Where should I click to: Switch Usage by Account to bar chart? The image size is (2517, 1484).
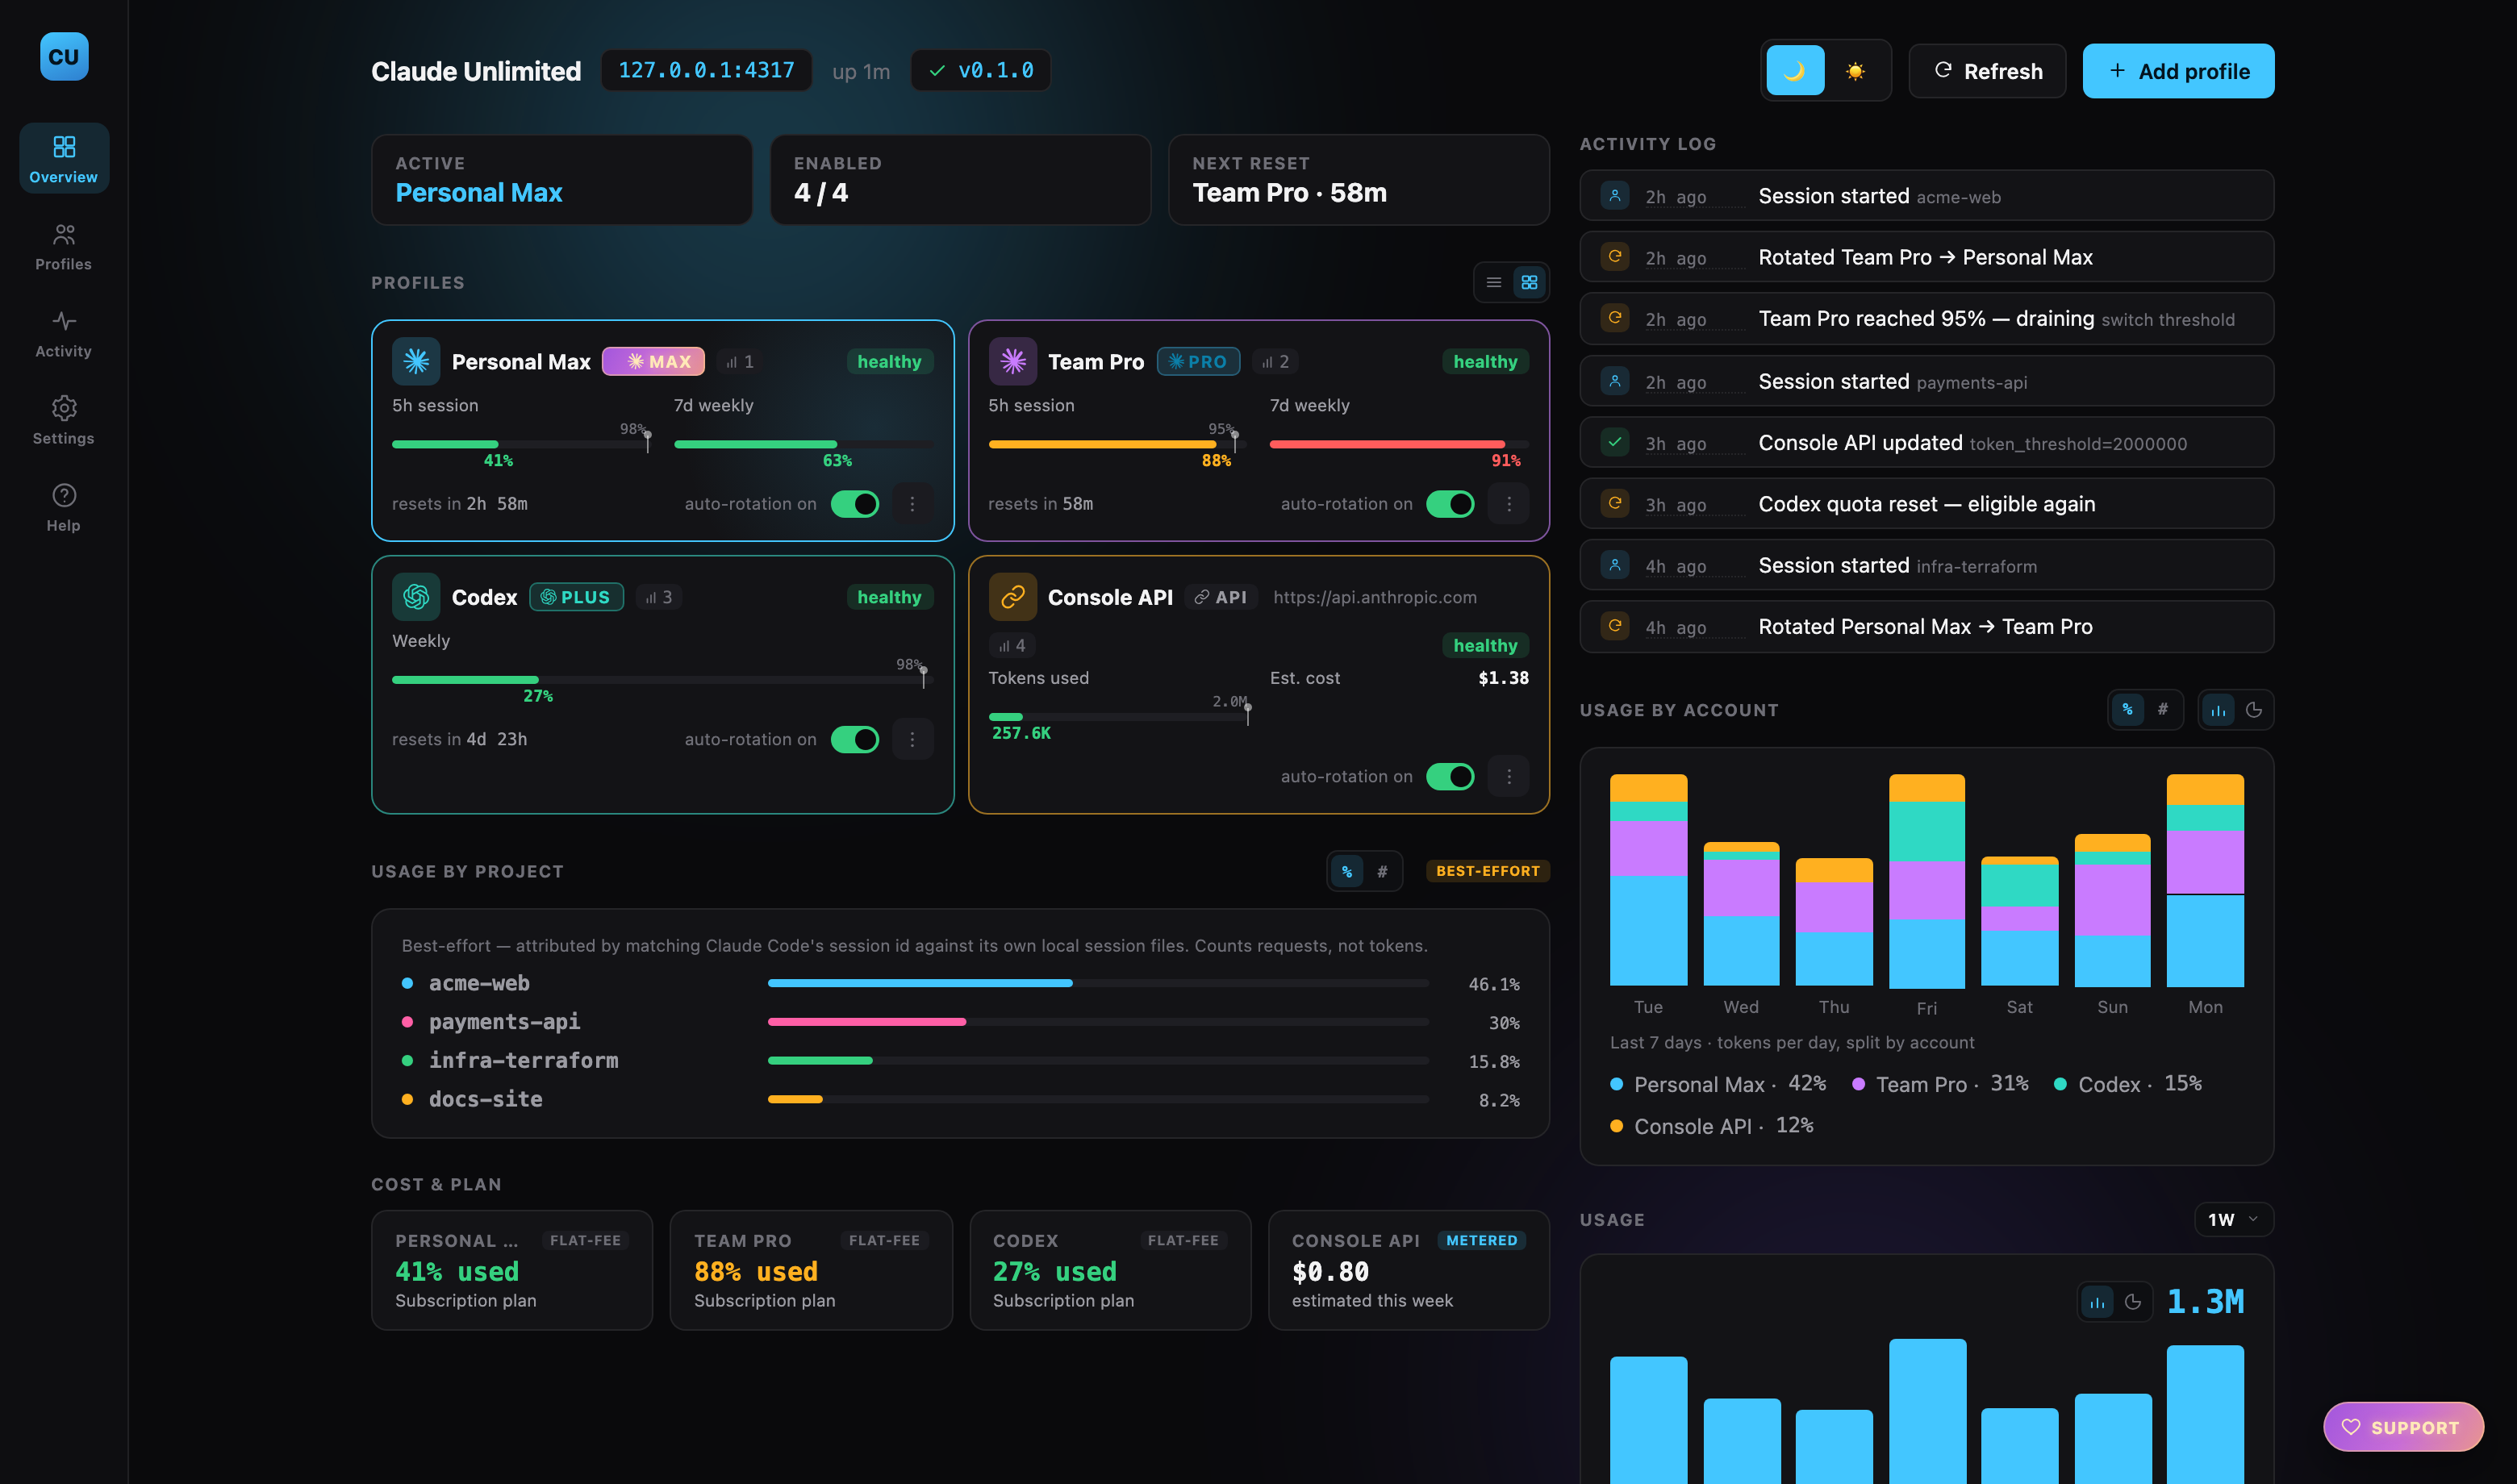click(x=2218, y=710)
